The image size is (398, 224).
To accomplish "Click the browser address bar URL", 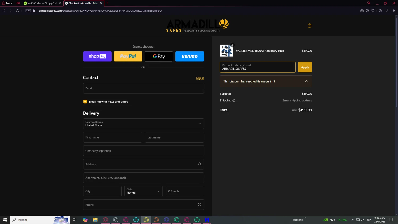I will (100, 11).
